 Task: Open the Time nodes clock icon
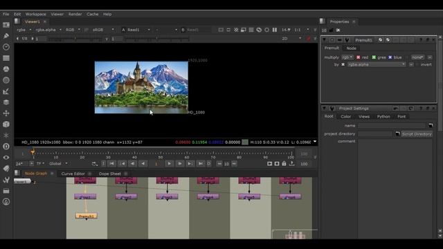(x=6, y=47)
